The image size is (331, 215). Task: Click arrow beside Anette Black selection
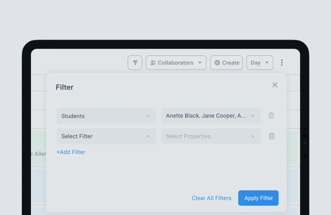(253, 116)
